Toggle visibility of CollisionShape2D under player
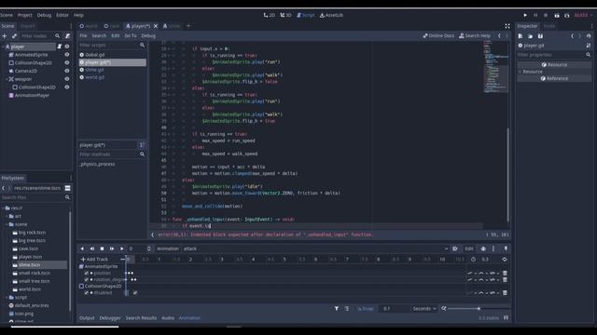597x335 pixels. [x=67, y=62]
